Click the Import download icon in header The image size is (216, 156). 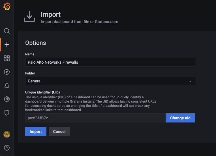pyautogui.click(x=29, y=17)
